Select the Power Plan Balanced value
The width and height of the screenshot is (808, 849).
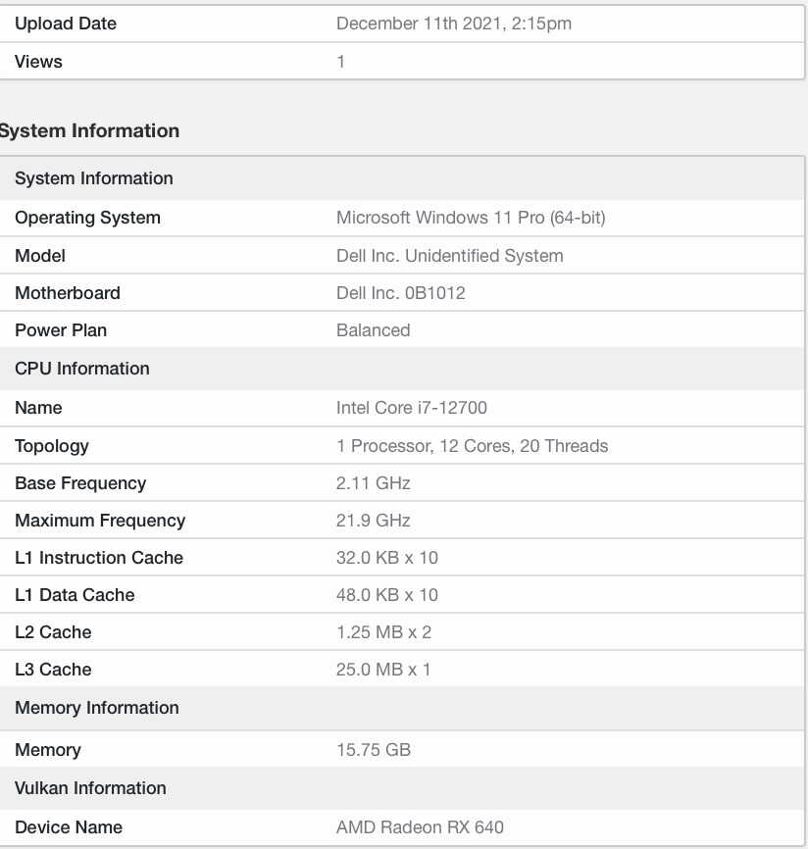[x=374, y=330]
